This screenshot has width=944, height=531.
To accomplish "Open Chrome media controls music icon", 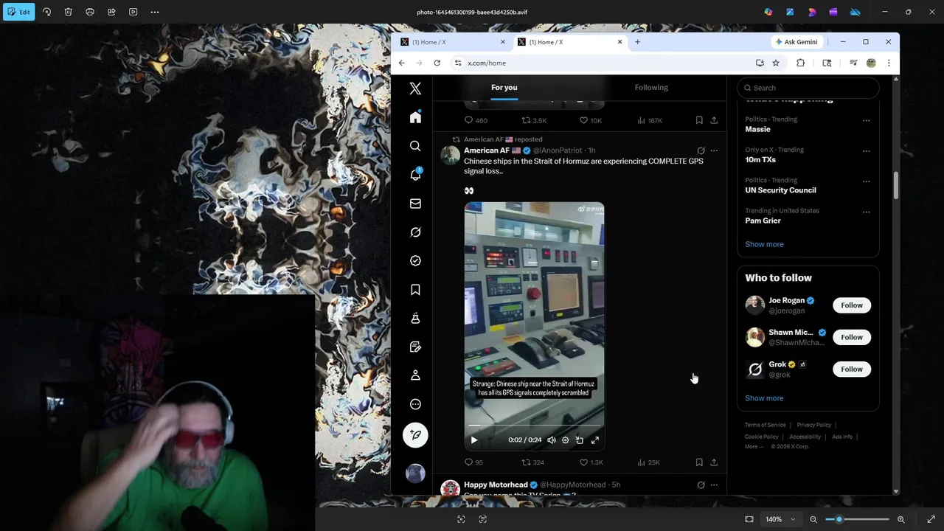I will (853, 63).
